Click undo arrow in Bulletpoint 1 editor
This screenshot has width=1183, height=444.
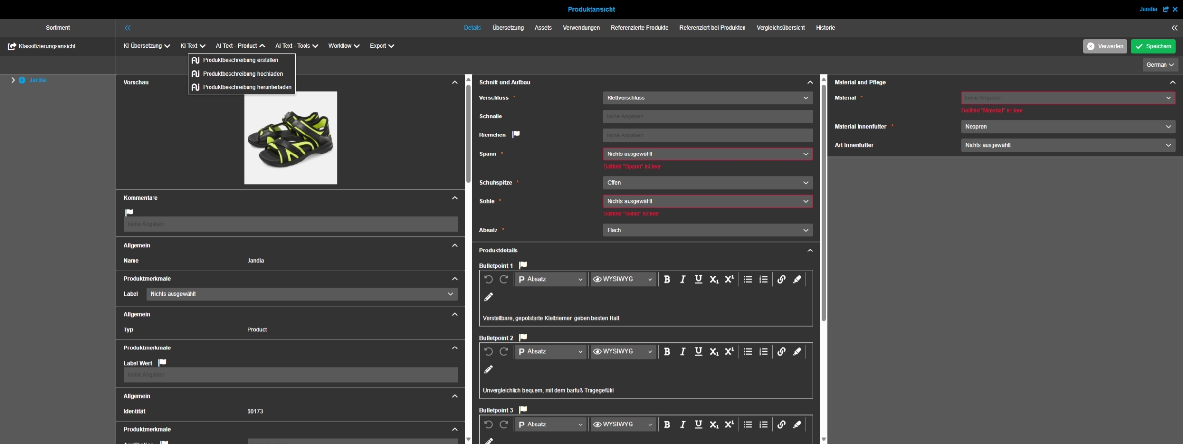coord(488,279)
